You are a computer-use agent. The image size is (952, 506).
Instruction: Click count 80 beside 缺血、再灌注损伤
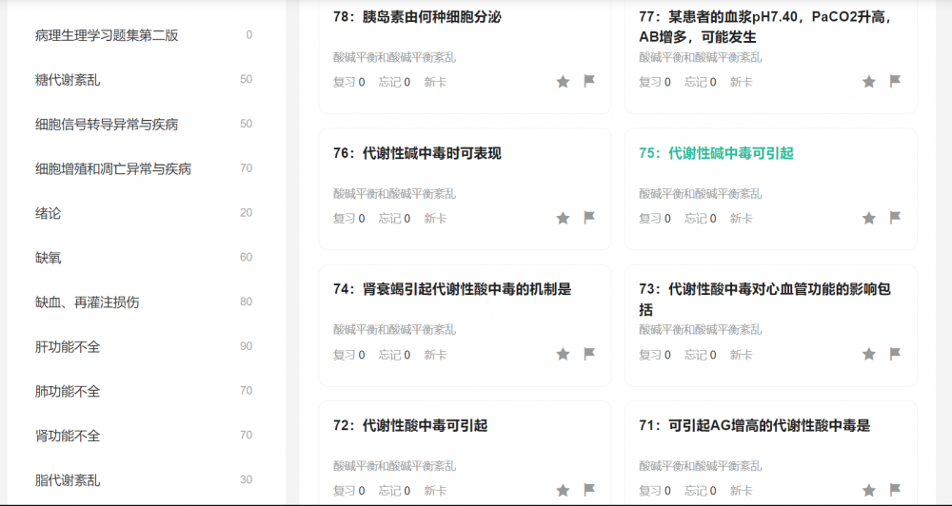[x=246, y=302]
